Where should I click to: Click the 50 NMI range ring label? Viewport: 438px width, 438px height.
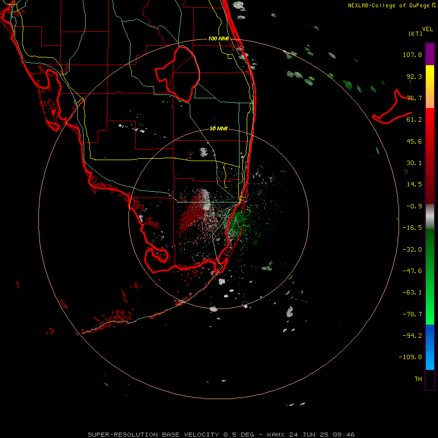(x=219, y=128)
